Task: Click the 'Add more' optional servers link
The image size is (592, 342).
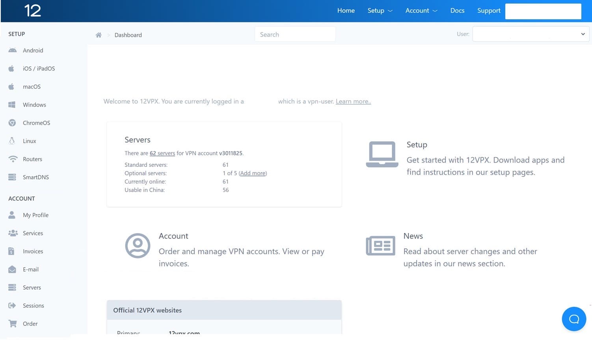Action: point(253,174)
